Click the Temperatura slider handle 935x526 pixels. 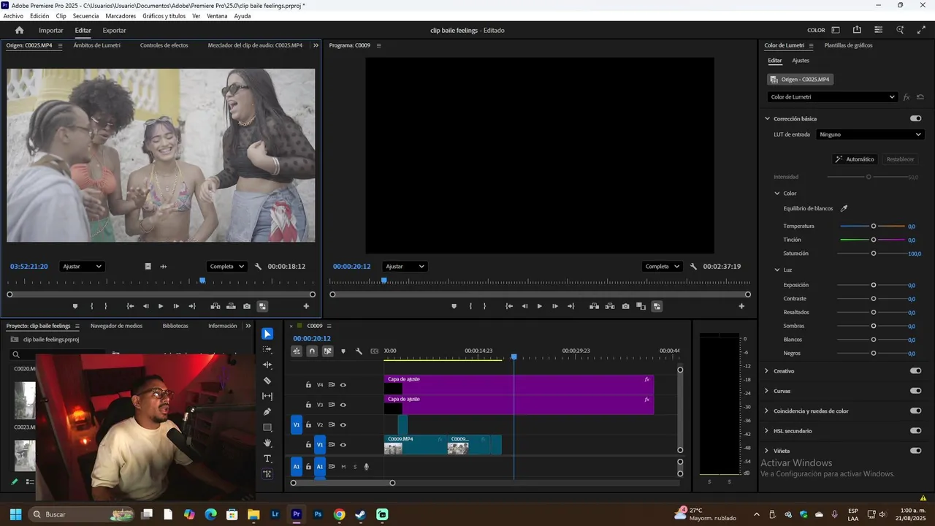tap(873, 226)
